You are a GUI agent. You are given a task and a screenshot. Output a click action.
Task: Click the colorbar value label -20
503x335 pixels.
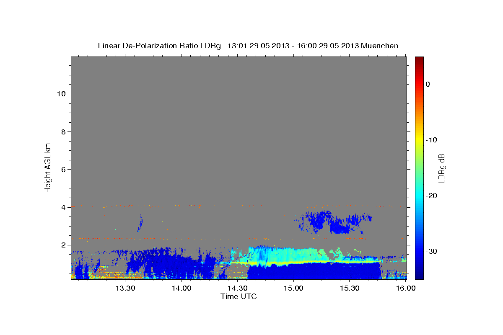coord(431,196)
